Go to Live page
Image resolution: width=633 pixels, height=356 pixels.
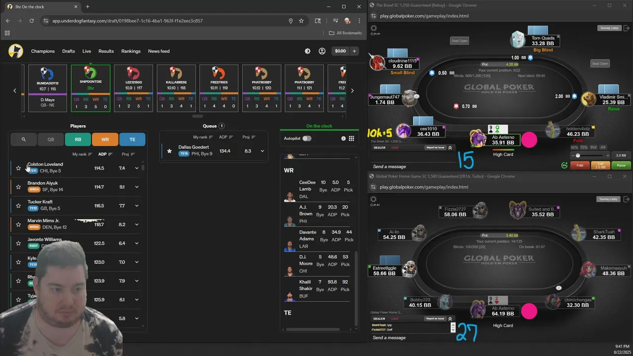tap(87, 51)
